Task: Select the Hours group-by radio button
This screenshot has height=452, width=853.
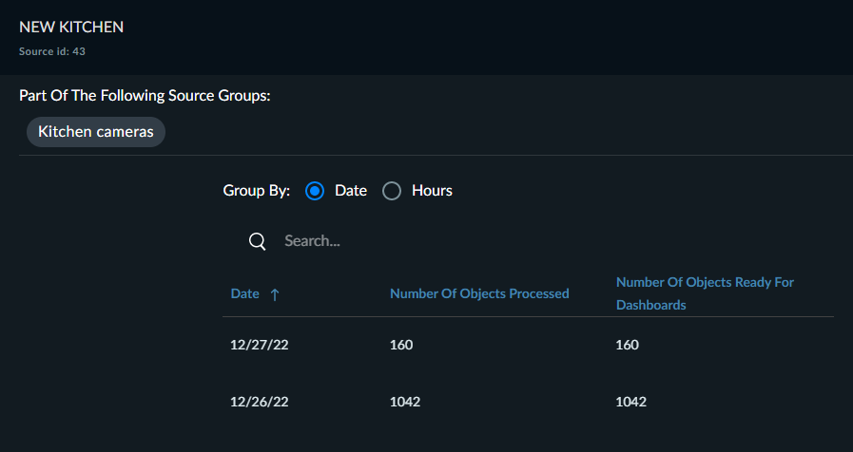Action: [392, 191]
